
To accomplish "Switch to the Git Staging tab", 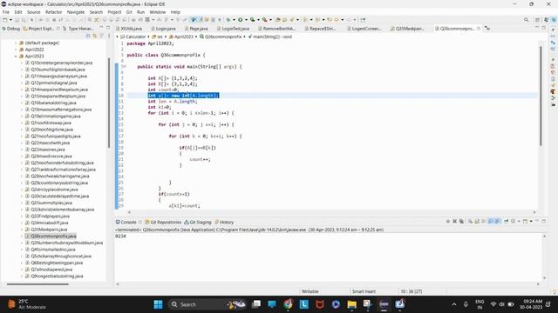I will pyautogui.click(x=198, y=223).
